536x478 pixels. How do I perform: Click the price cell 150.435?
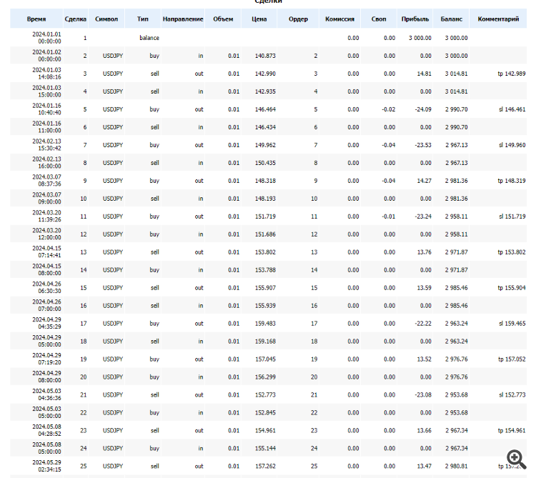pyautogui.click(x=265, y=163)
